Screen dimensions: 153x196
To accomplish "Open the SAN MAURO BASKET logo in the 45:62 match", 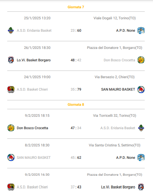I will point(11,157).
